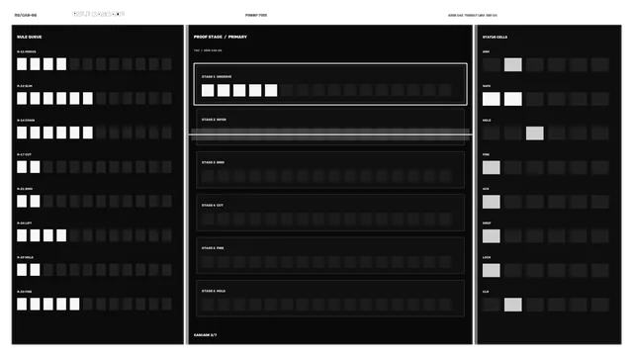Click the first cell of R-21 Bind

click(x=22, y=201)
